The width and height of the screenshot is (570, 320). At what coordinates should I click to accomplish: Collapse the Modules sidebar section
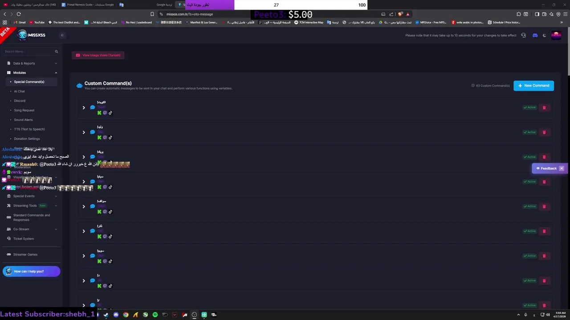[31, 72]
